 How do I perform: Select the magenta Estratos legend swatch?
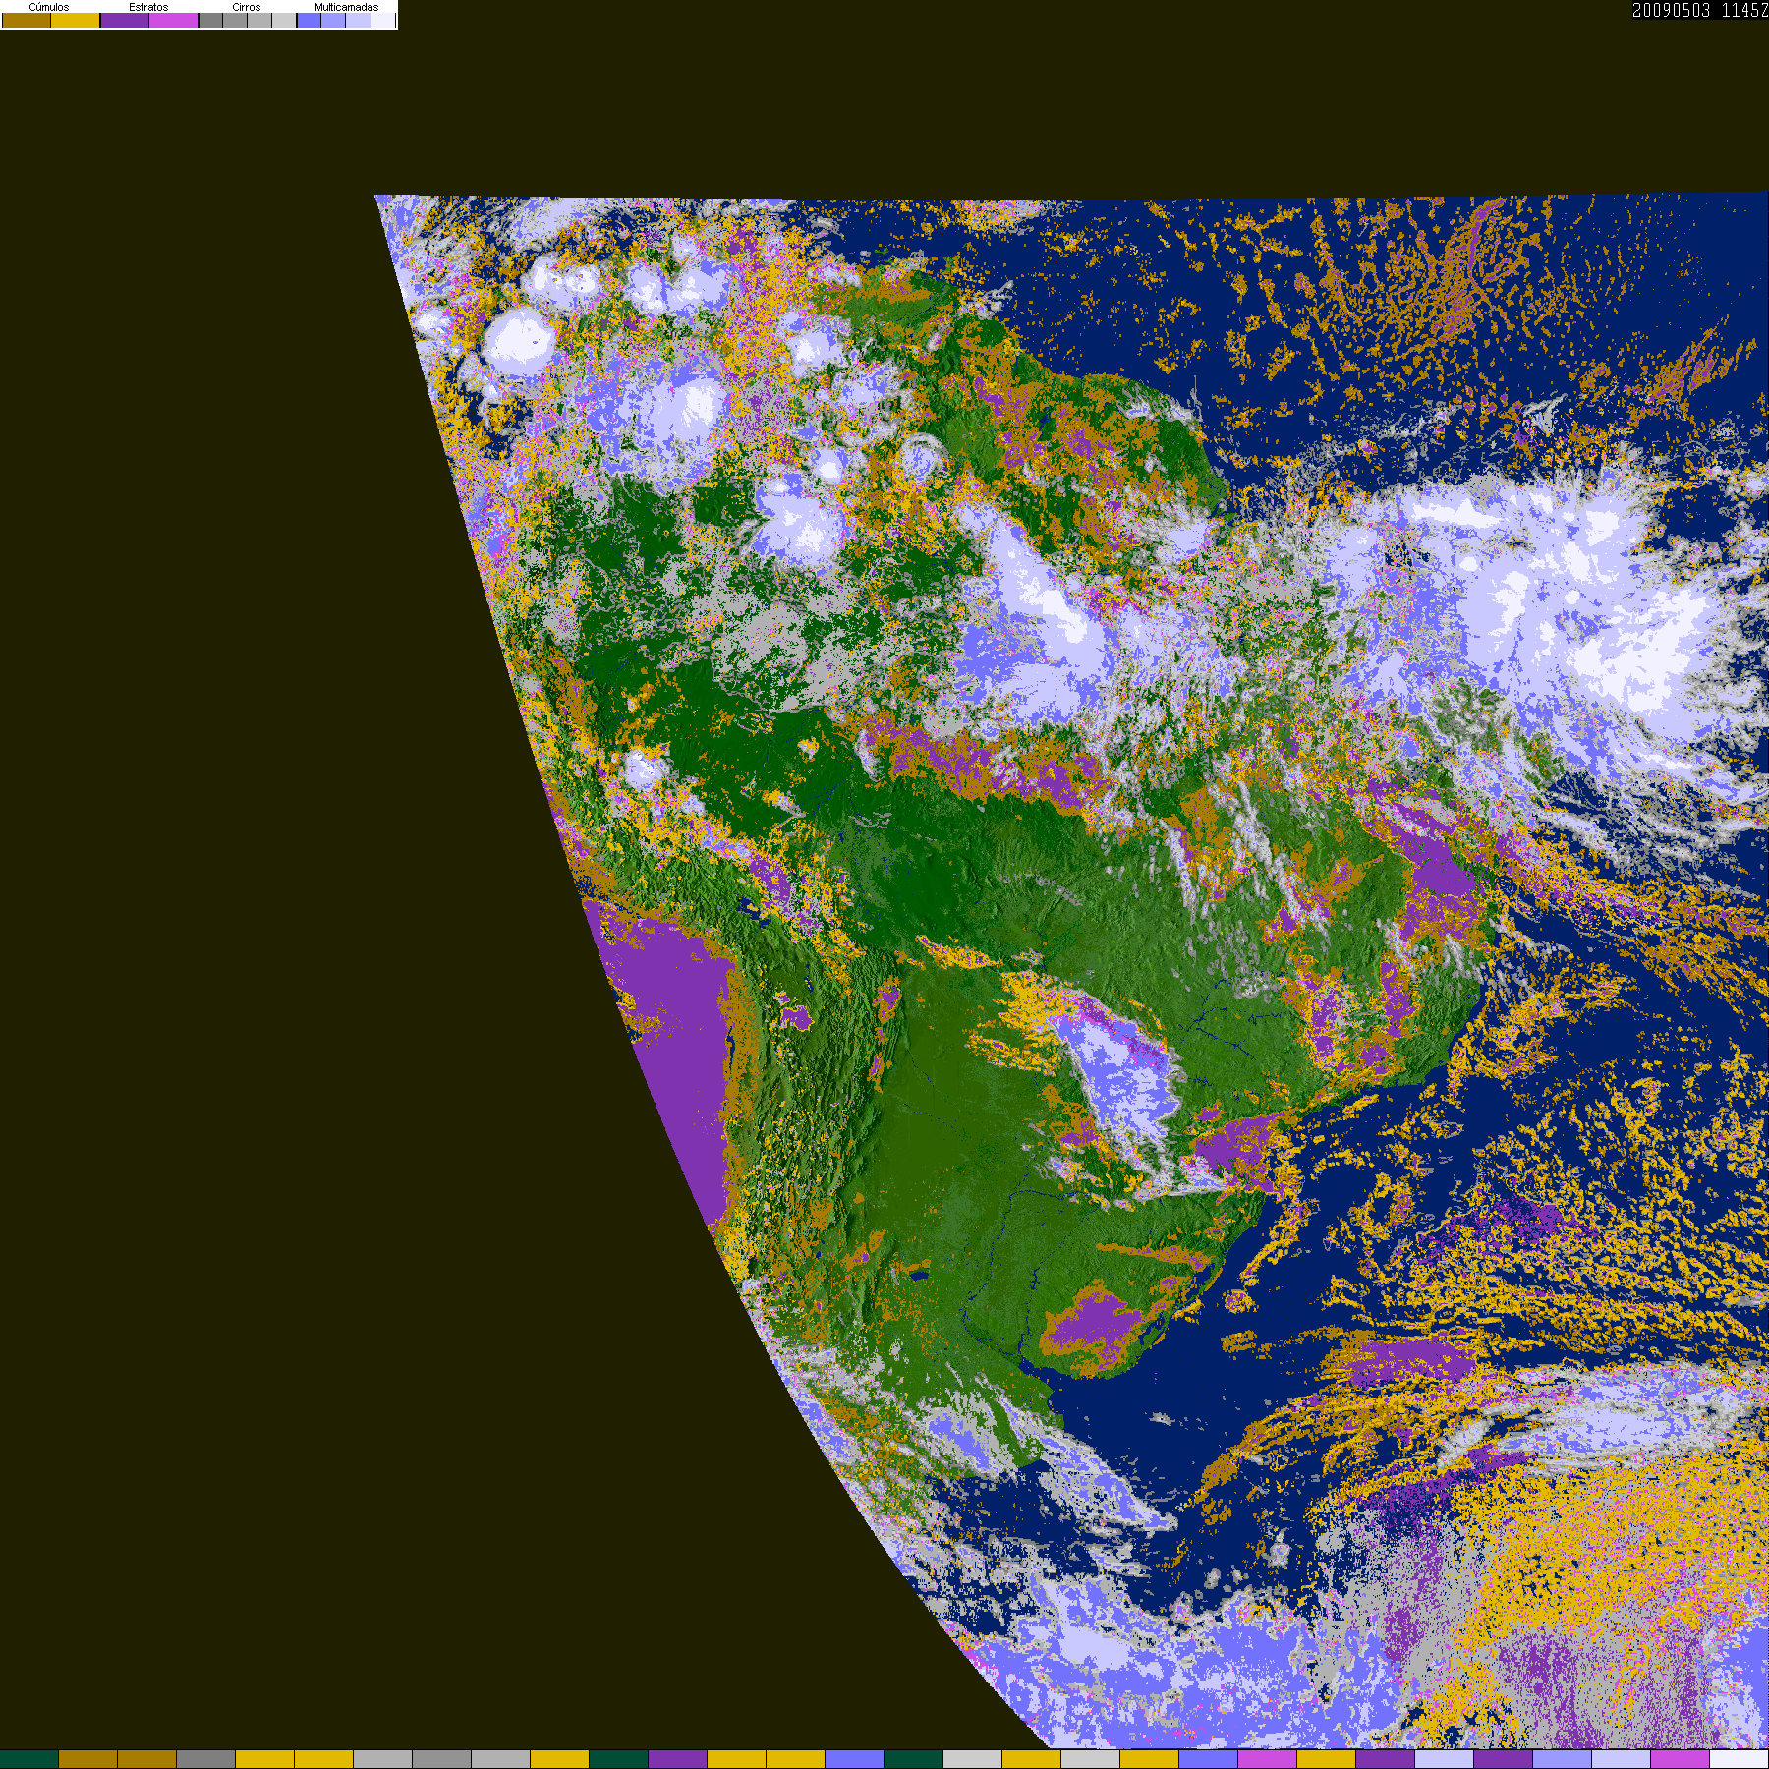(x=174, y=20)
